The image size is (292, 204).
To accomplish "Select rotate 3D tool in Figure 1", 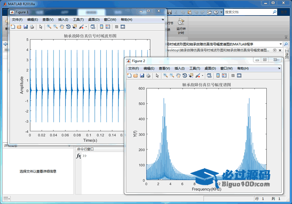I will 68,27.
